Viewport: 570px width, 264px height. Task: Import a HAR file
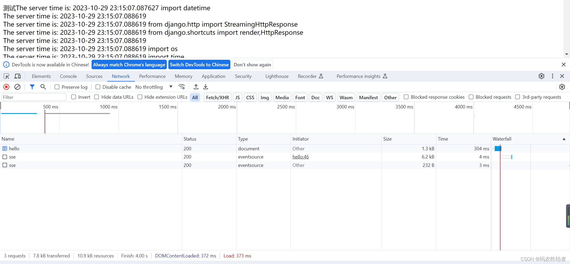tap(196, 87)
